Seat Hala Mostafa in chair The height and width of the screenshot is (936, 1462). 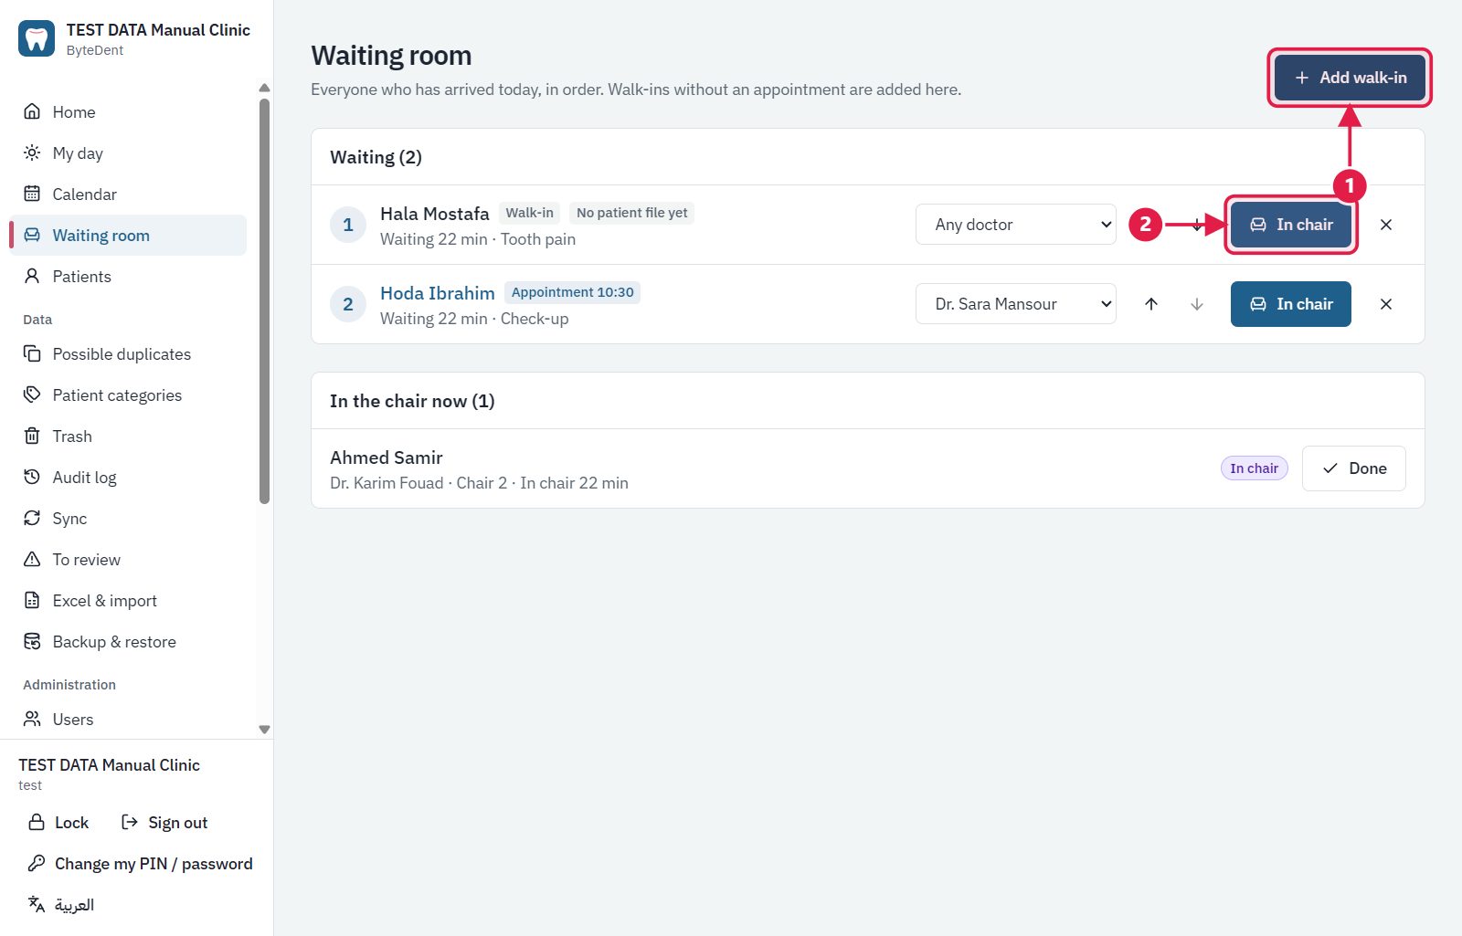1291,225
